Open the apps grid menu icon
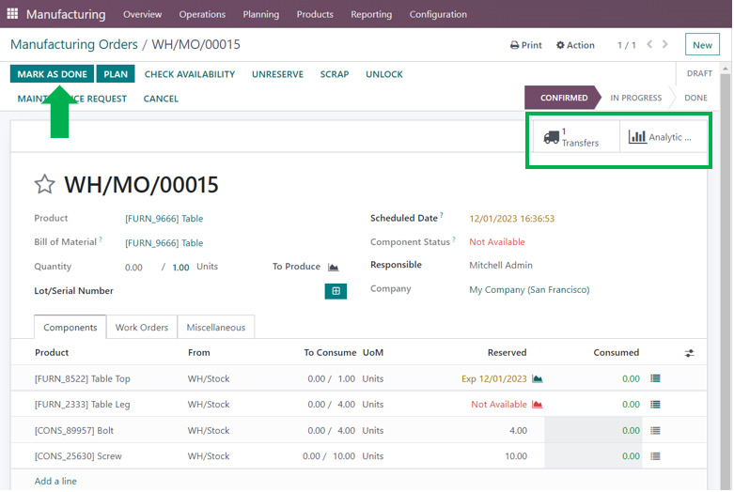Screen dimensions: 734x492 (12, 14)
